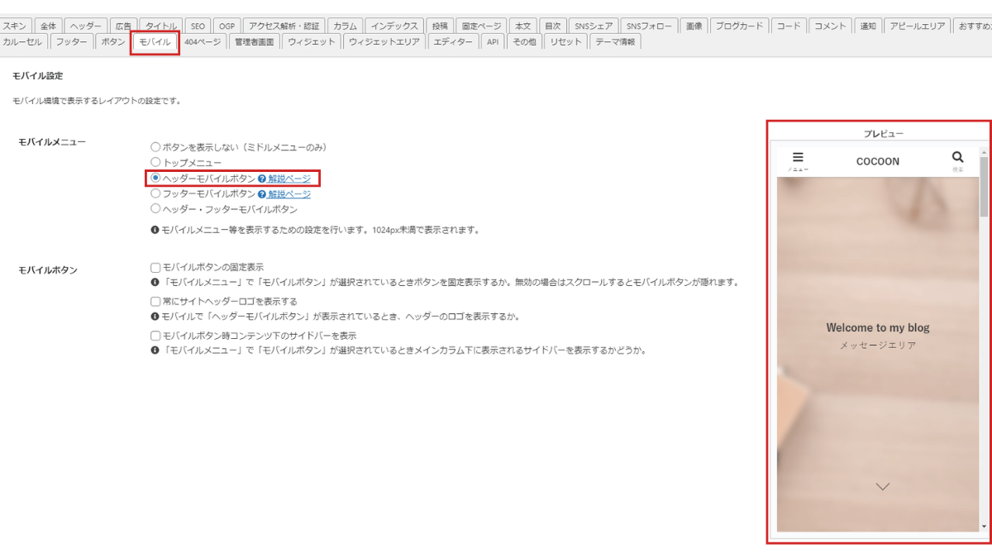Open the フッター settings tab
Viewport: 992px width, 558px height.
[71, 41]
